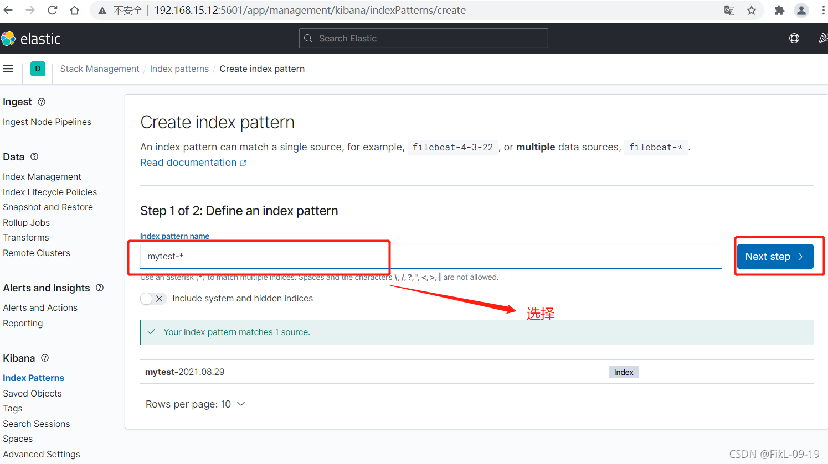Open Rollup Jobs
This screenshot has width=828, height=464.
point(26,222)
